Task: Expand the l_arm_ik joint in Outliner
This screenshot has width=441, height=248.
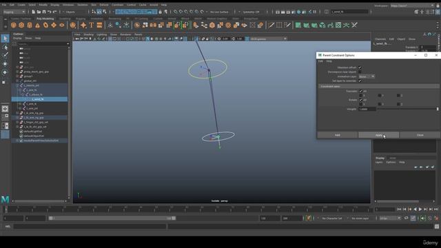Action: pyautogui.click(x=20, y=104)
